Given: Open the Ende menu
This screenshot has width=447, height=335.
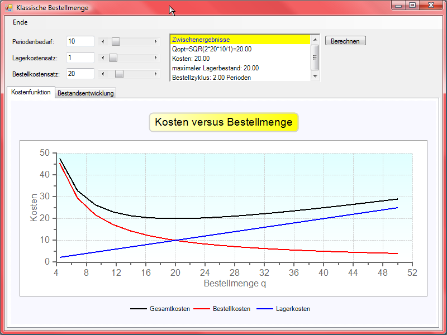Looking at the screenshot, I should [20, 22].
